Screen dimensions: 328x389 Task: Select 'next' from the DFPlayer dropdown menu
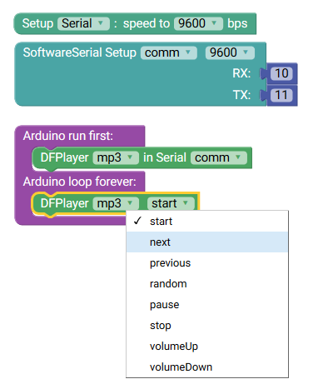[207, 242]
